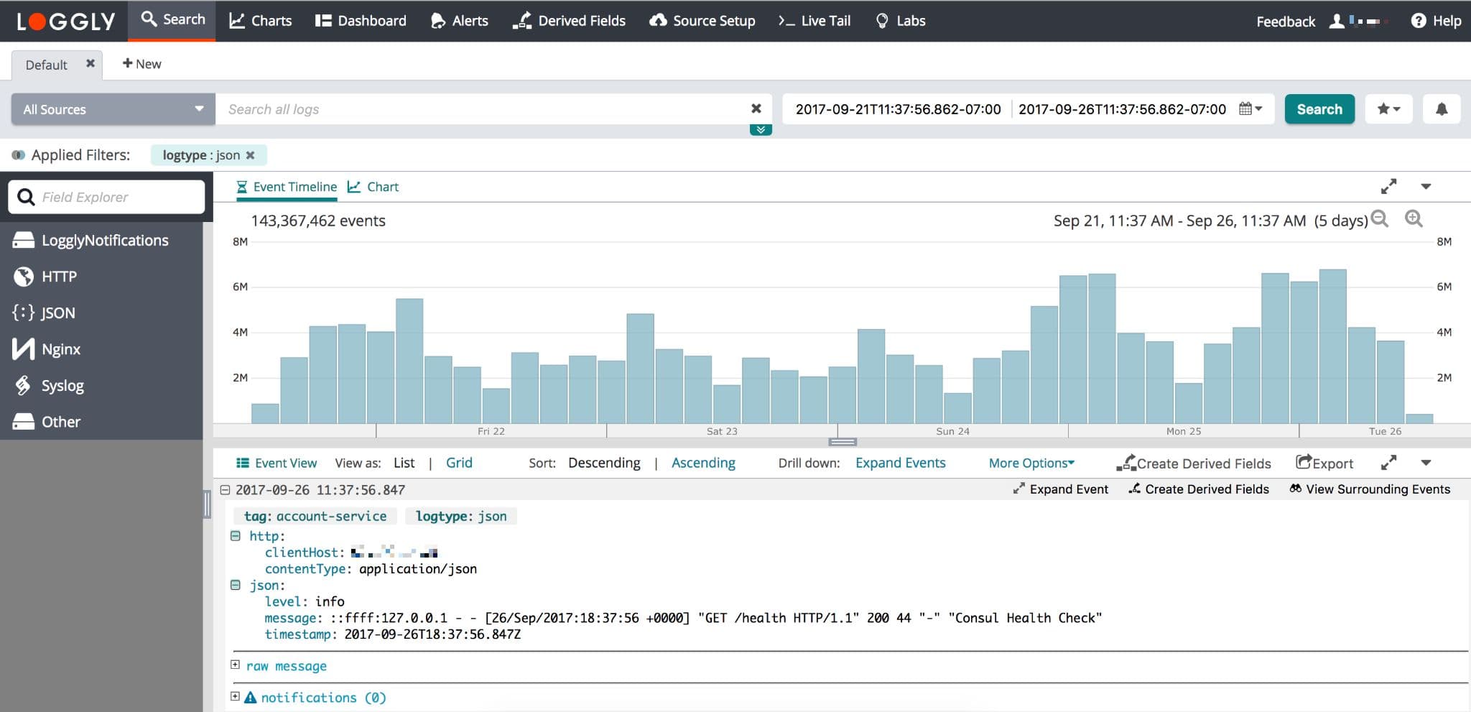This screenshot has width=1471, height=712.
Task: Maximize the Event Timeline panel
Action: [1388, 187]
